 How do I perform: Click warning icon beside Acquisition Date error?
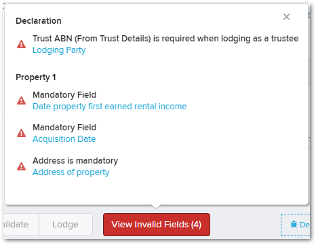coord(22,133)
